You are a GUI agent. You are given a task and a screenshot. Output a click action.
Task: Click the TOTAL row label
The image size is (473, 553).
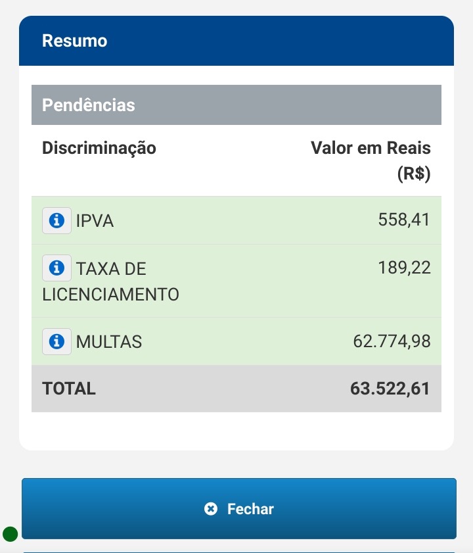(x=69, y=389)
